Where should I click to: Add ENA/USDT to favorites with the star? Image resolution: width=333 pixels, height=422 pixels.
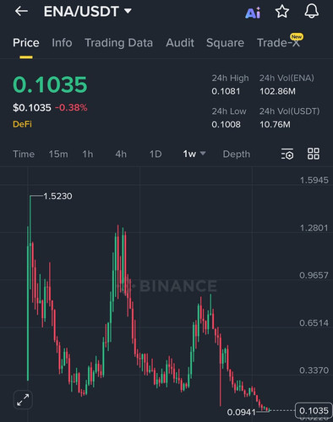click(282, 12)
